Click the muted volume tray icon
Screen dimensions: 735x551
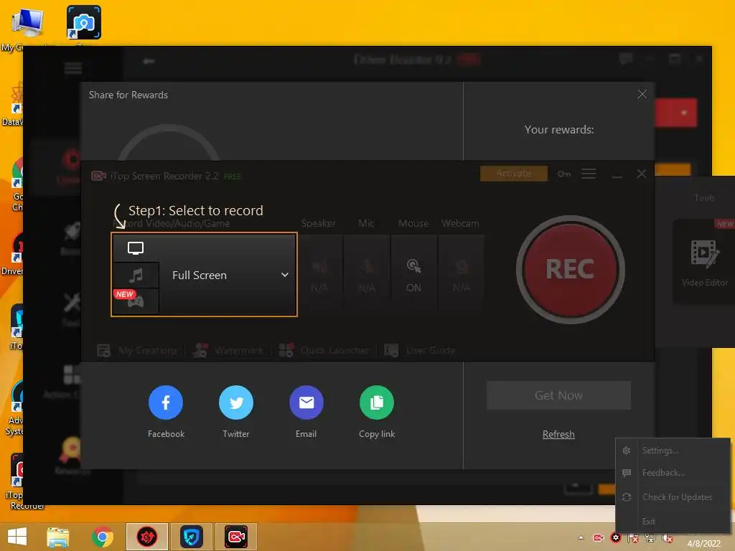668,538
